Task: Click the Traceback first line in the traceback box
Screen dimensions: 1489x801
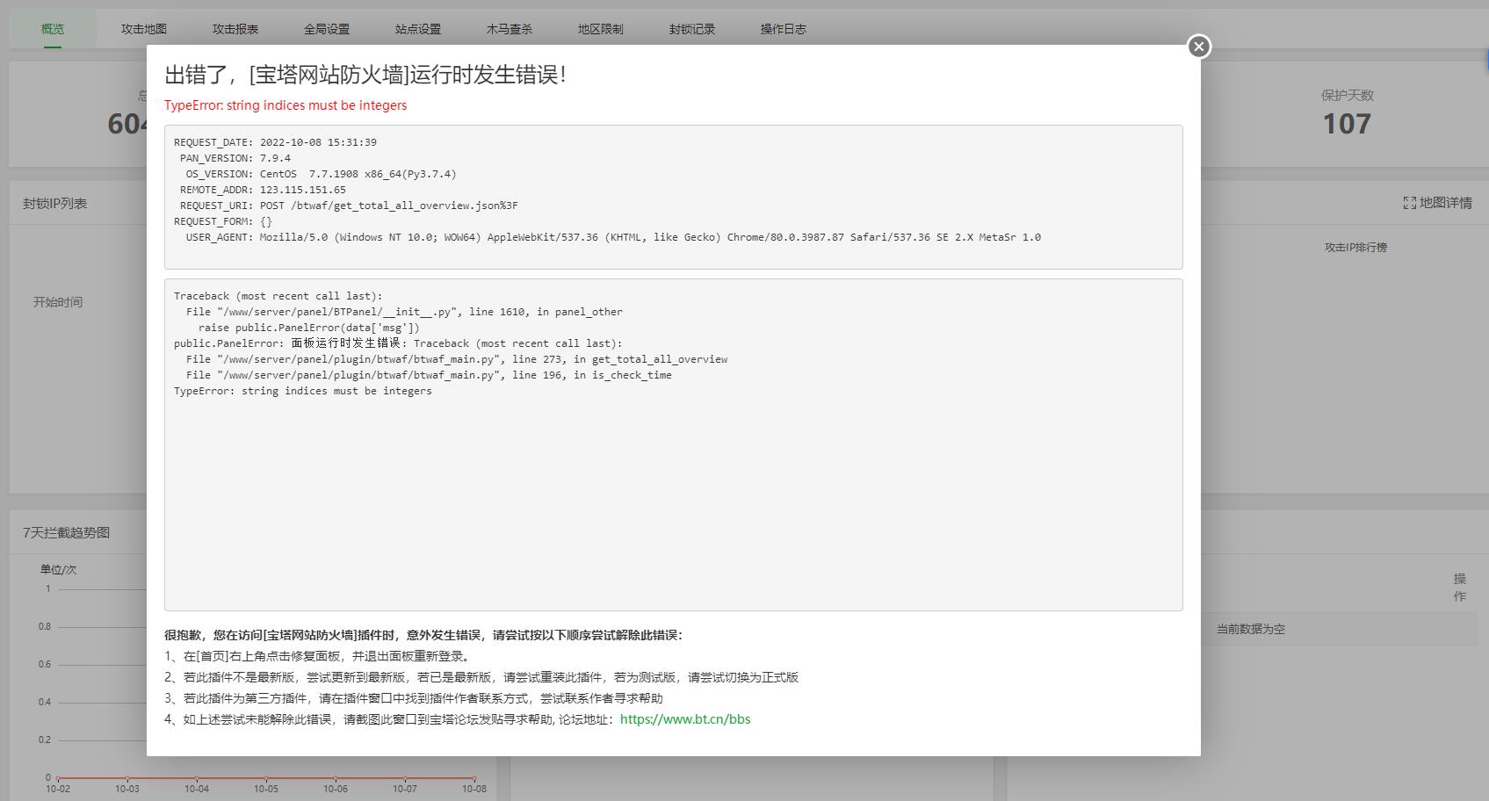Action: click(278, 296)
